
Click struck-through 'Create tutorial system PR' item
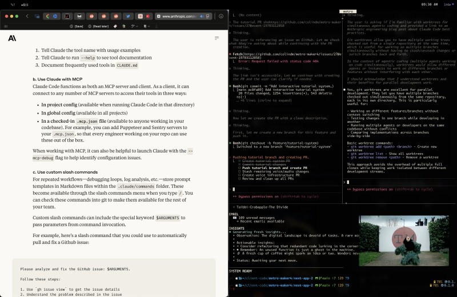click(x=266, y=161)
